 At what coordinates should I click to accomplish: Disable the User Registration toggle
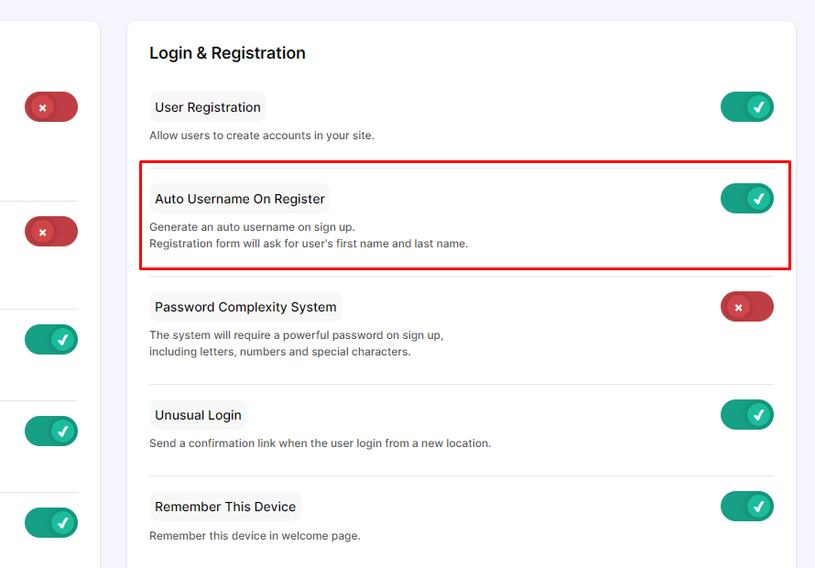[x=747, y=106]
